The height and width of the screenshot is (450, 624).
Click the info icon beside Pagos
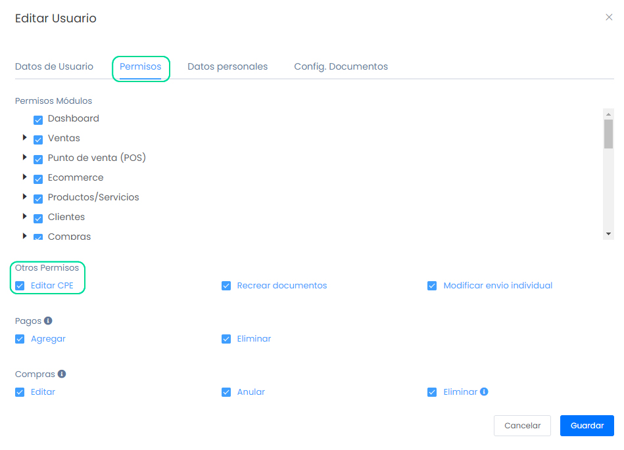click(48, 321)
